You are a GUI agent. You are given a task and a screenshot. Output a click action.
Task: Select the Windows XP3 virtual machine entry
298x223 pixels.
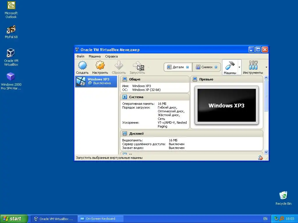tap(96, 81)
